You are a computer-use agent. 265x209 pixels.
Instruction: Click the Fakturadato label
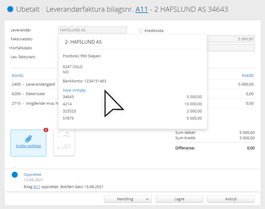[x=22, y=39]
